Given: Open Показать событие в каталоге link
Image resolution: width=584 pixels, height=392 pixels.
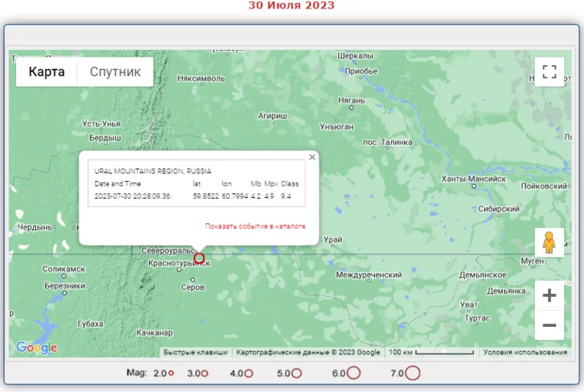Looking at the screenshot, I should click(255, 226).
